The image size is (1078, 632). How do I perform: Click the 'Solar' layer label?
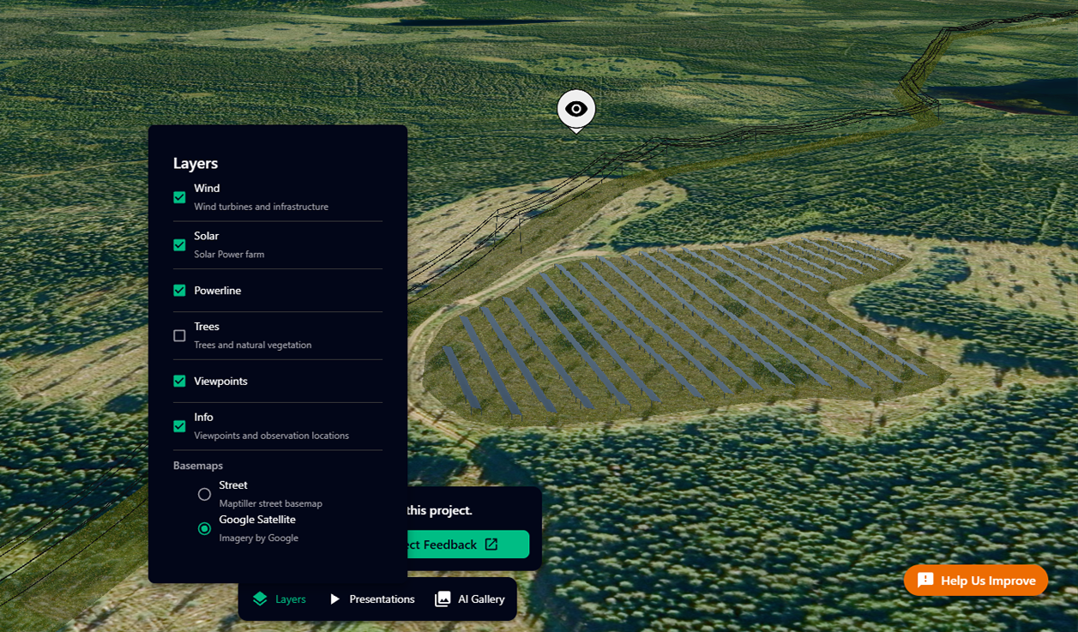pyautogui.click(x=207, y=236)
